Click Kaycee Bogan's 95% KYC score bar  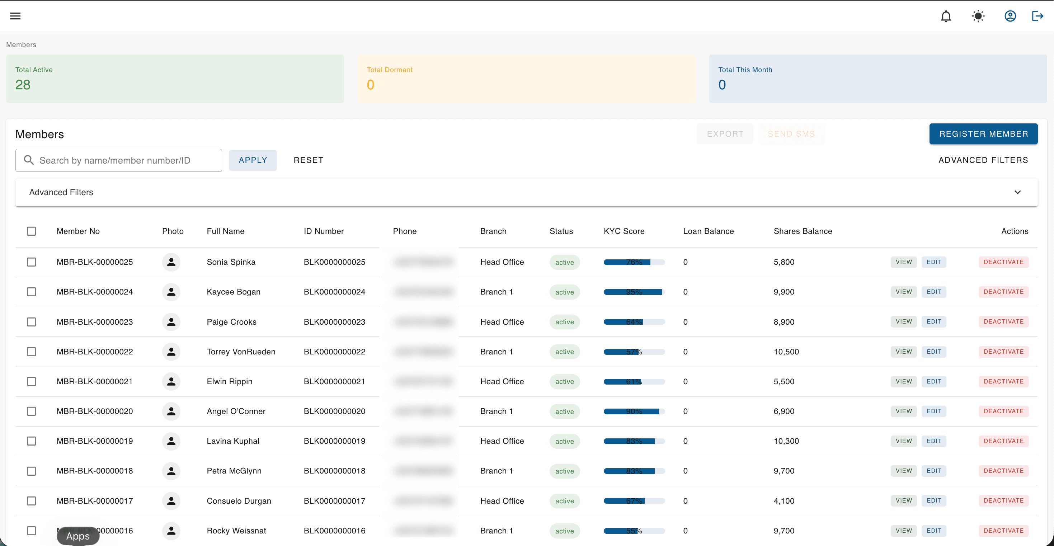(634, 292)
